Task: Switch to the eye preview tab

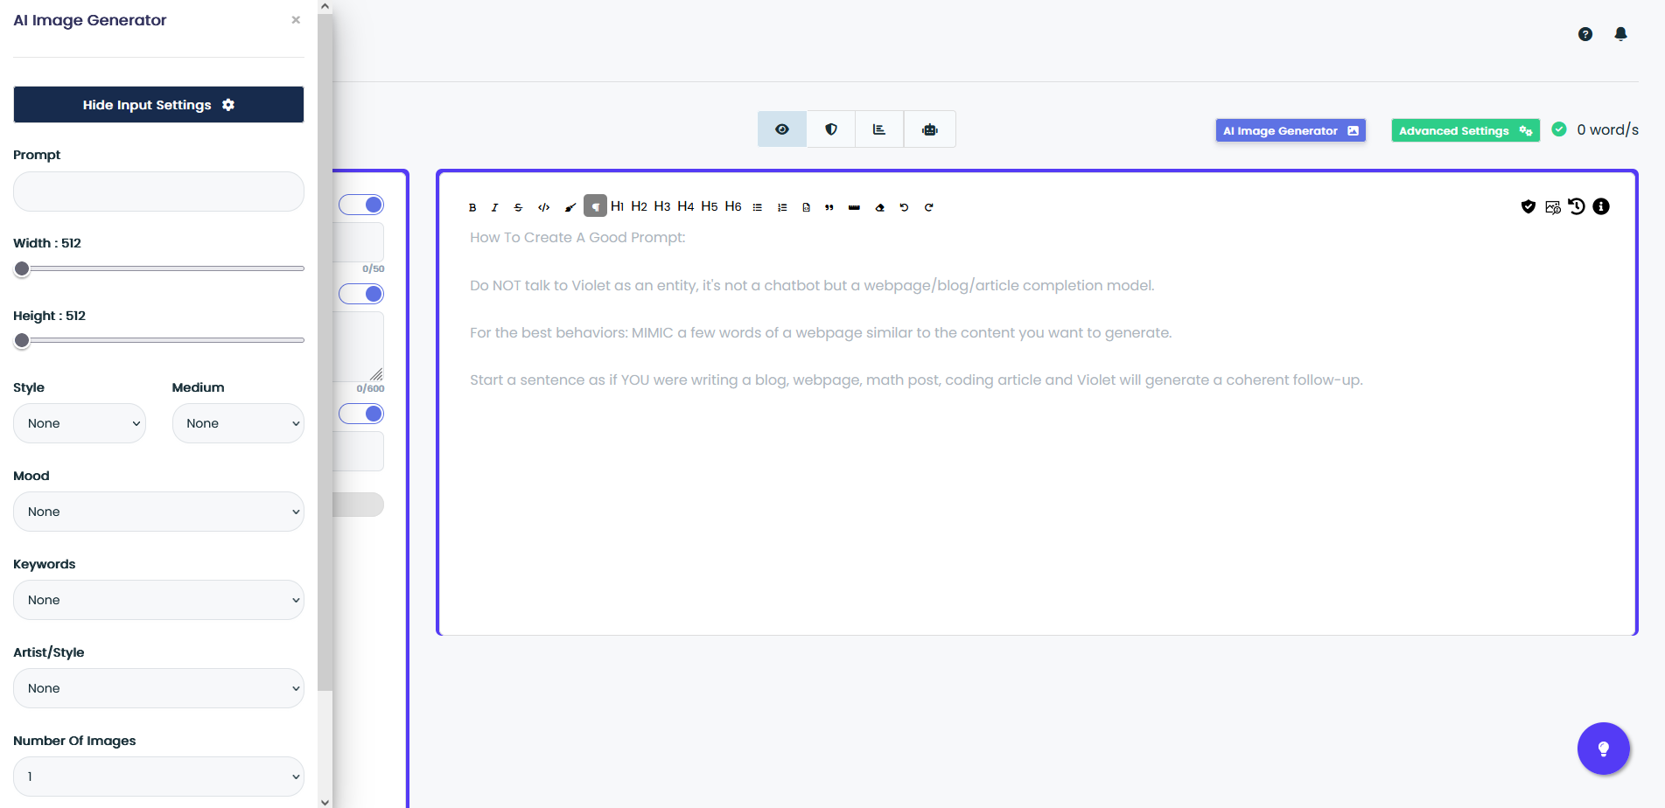Action: tap(781, 129)
